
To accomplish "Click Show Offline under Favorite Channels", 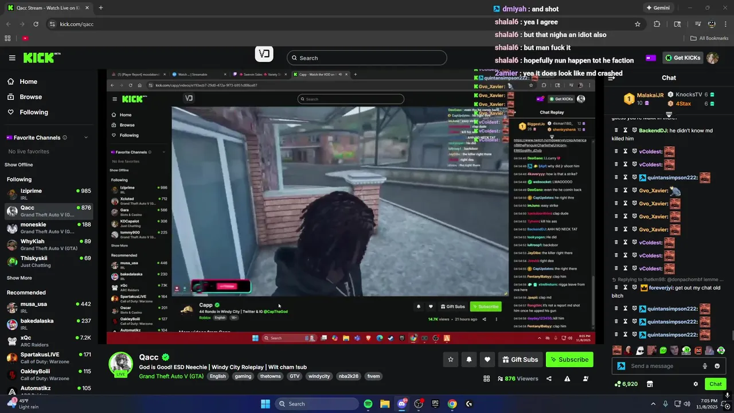I will 19,165.
